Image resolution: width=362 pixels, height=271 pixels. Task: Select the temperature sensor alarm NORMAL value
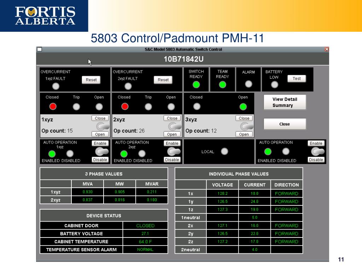click(x=145, y=249)
